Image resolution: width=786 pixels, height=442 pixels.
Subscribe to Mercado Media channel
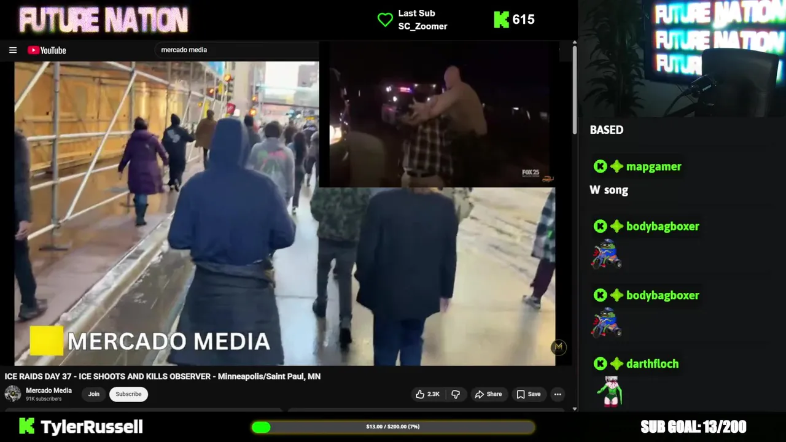click(128, 394)
